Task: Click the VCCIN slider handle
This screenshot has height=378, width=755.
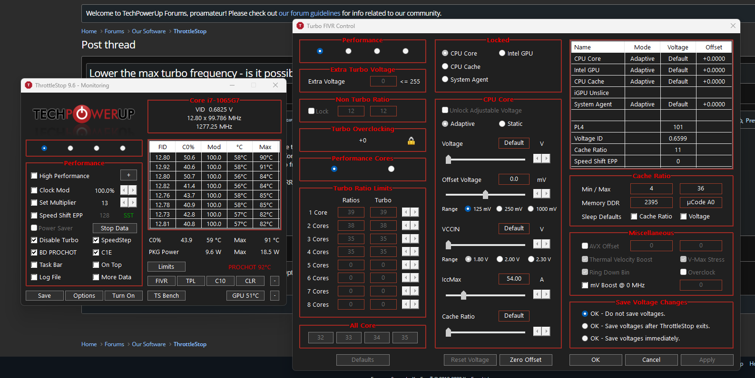Action: pyautogui.click(x=448, y=245)
